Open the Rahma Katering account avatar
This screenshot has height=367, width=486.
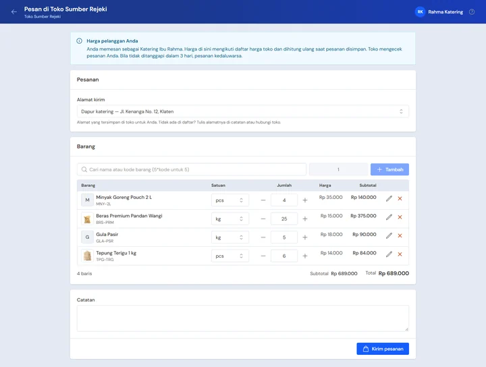420,11
